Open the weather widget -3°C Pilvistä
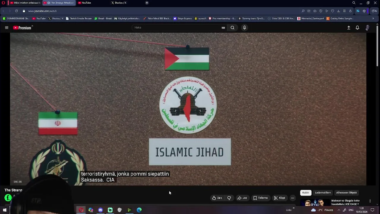380x214 pixels. point(322,210)
